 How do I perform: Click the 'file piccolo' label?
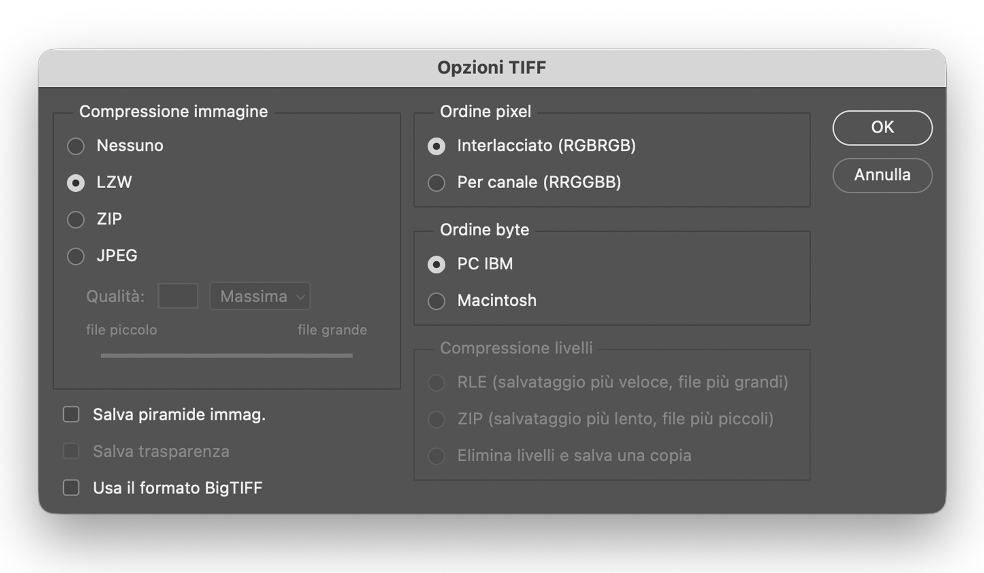121,330
